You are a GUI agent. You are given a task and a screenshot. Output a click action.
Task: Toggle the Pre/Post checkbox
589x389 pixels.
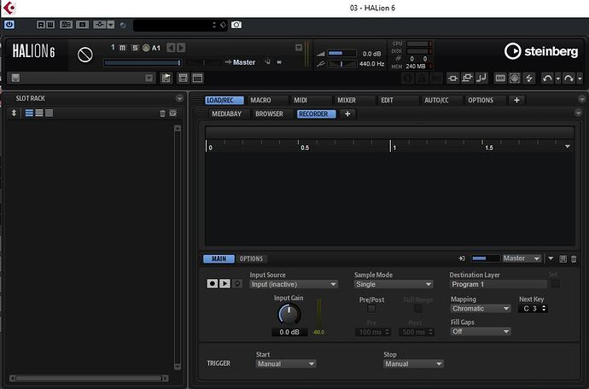pos(371,309)
